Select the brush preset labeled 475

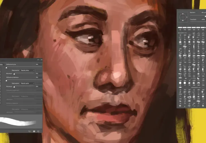[x=198, y=97]
